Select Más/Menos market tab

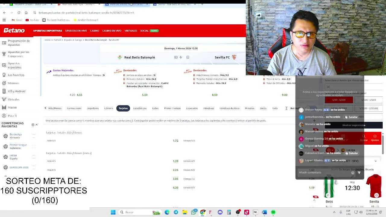pos(55,108)
